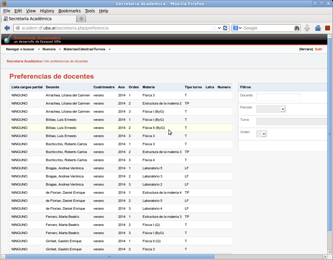
Task: Click Estructura de la materia 4 cell
Action: [x=162, y=193]
